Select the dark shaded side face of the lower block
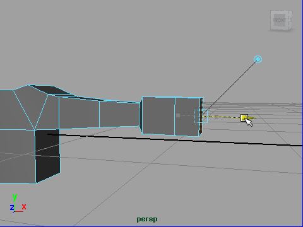Image resolution: width=303 pixels, height=227 pixels. [x=47, y=156]
